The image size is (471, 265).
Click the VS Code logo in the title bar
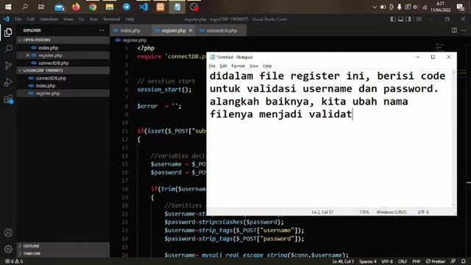(7, 19)
